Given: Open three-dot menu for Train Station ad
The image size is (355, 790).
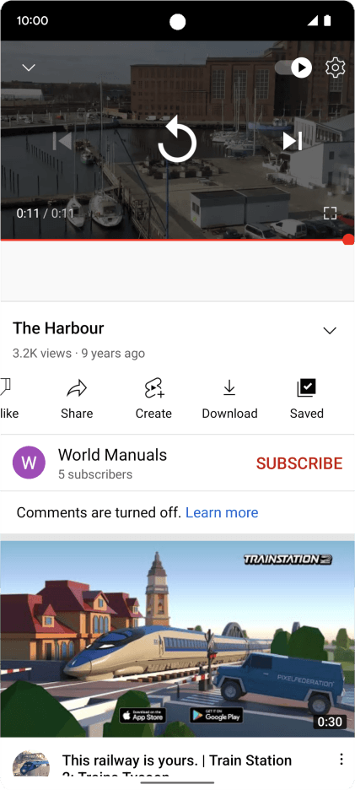Looking at the screenshot, I should [342, 760].
